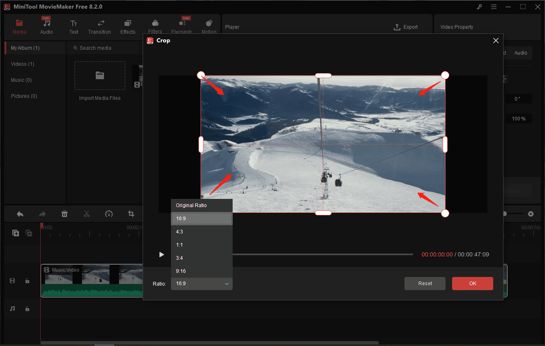Click the redo arrow icon
This screenshot has width=545, height=346.
coord(42,214)
